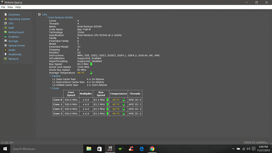Collapse the Caches section

(50, 76)
